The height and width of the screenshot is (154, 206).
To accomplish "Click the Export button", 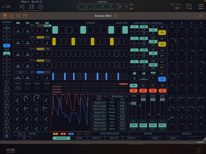I will tap(173, 138).
